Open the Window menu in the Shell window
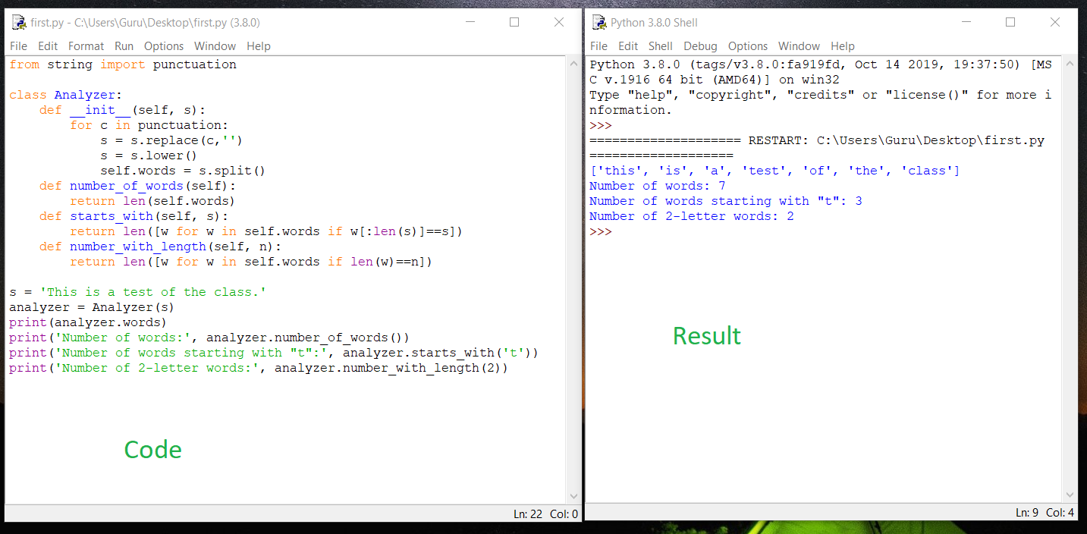The height and width of the screenshot is (534, 1087). [x=799, y=46]
